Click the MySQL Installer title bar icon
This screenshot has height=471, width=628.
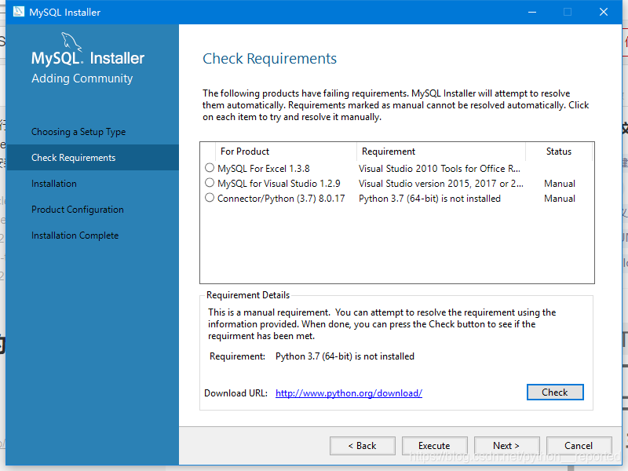click(18, 12)
